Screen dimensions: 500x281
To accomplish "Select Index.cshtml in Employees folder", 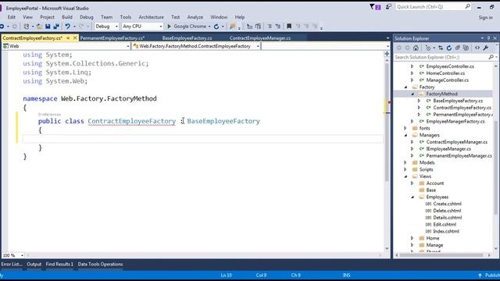I will point(446,231).
